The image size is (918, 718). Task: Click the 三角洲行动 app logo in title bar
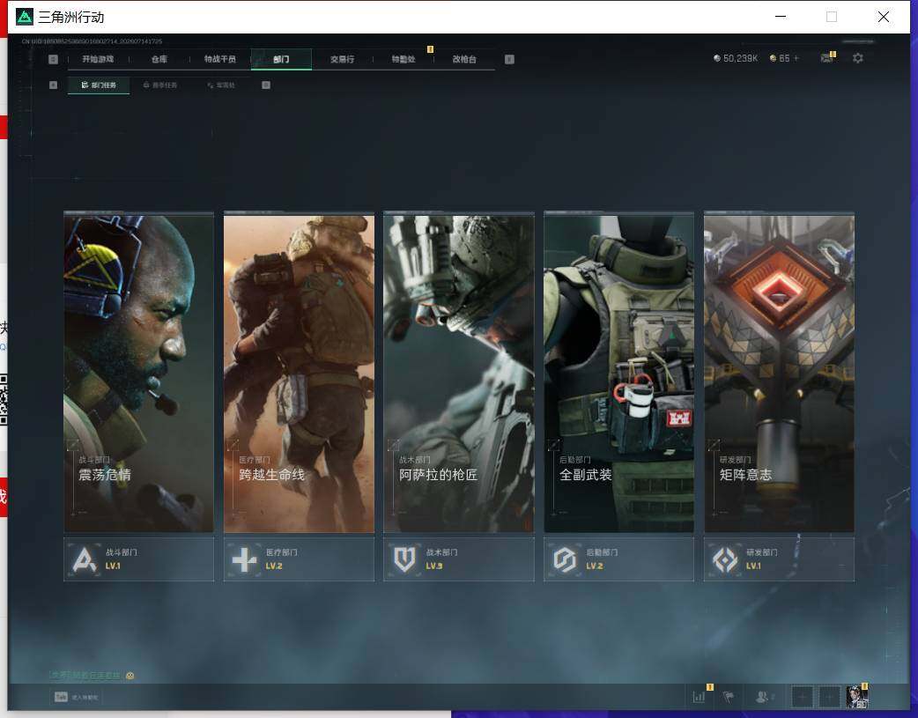coord(25,17)
